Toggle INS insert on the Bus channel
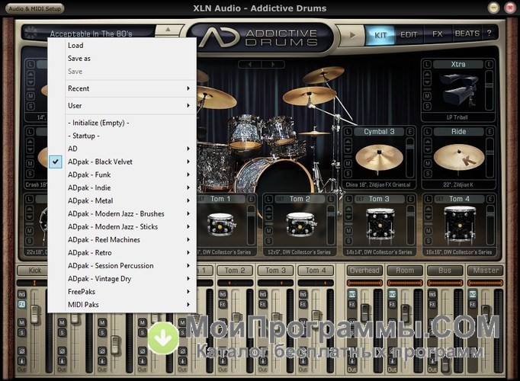 pos(432,294)
